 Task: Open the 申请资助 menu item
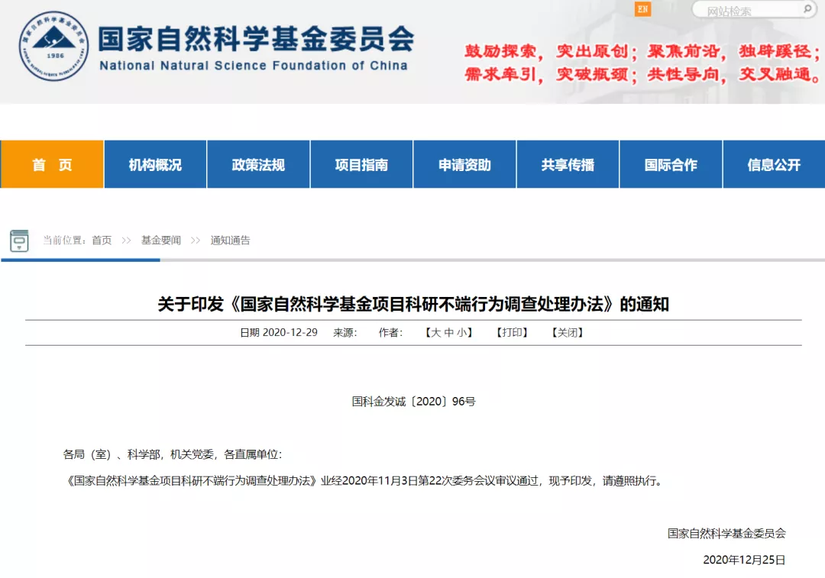[464, 165]
